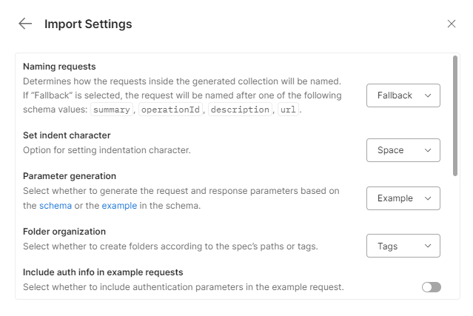Screen dimensions: 473x316
Task: Open the Naming requests Fallback dropdown
Action: (x=403, y=95)
